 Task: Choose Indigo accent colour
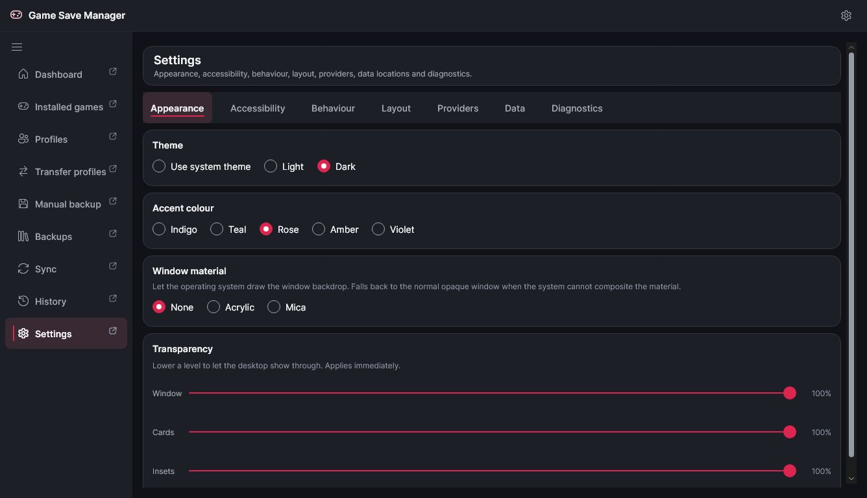tap(175, 230)
